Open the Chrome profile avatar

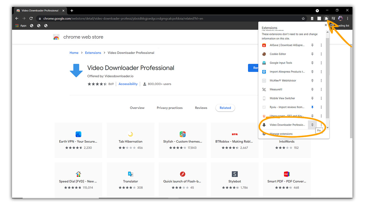click(340, 18)
